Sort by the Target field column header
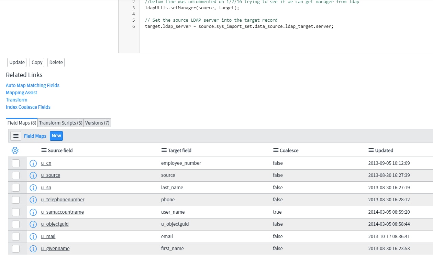The image size is (433, 256). coord(180,150)
